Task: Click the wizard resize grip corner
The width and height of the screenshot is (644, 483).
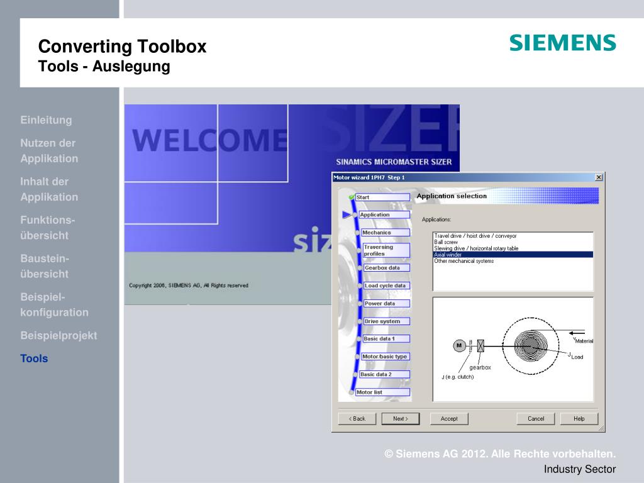Action: [x=601, y=428]
